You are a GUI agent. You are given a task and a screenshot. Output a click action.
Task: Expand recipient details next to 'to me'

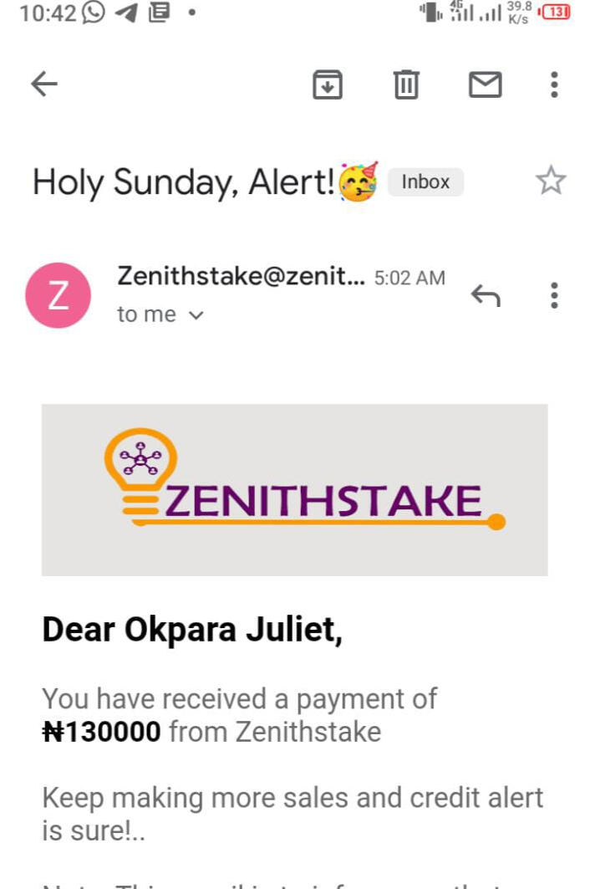(x=196, y=315)
